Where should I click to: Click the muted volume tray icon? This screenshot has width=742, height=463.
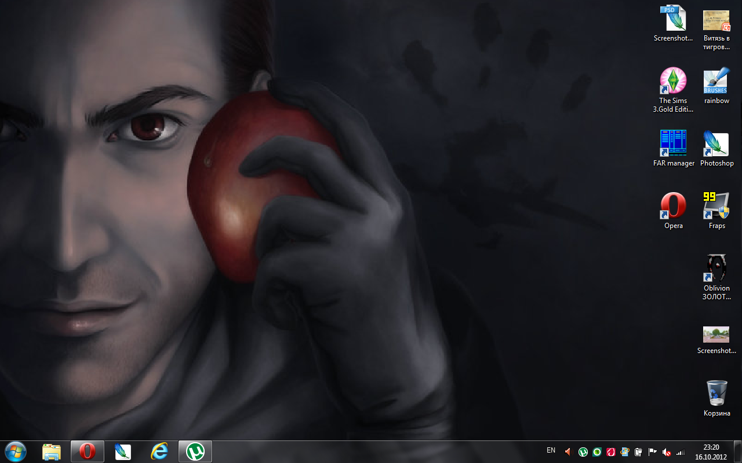tap(667, 452)
